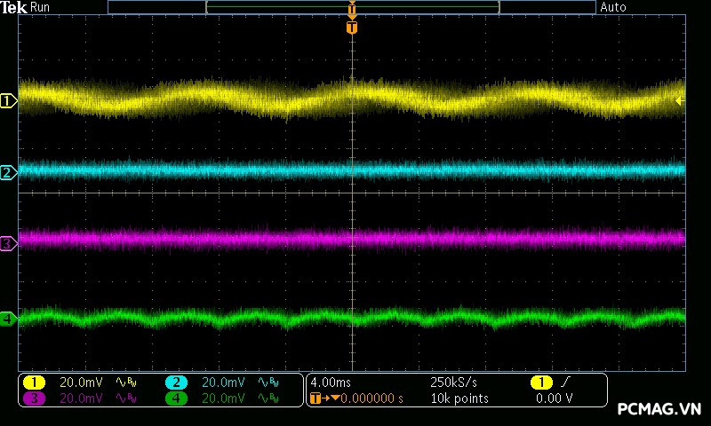Select channel 4 ground reference marker
The image size is (711, 426).
pyautogui.click(x=8, y=319)
